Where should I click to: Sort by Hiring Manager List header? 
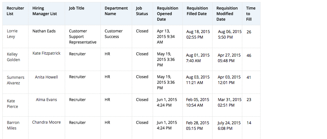[x=45, y=11]
